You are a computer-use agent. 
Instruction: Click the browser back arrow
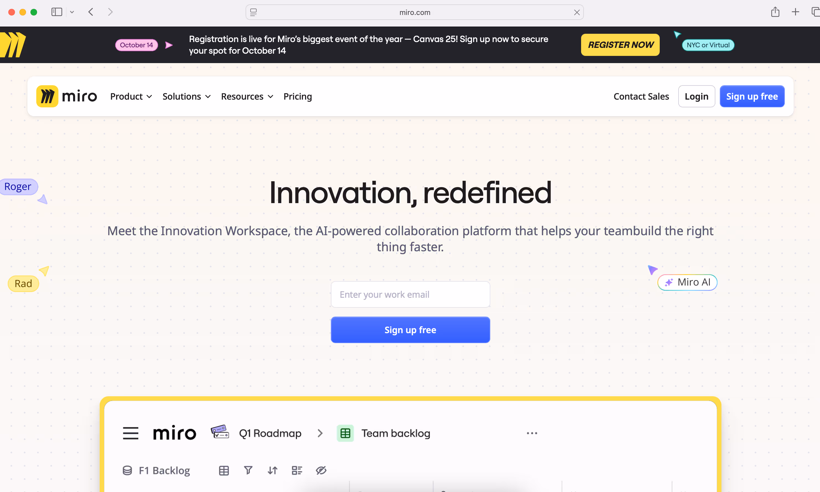pyautogui.click(x=91, y=12)
